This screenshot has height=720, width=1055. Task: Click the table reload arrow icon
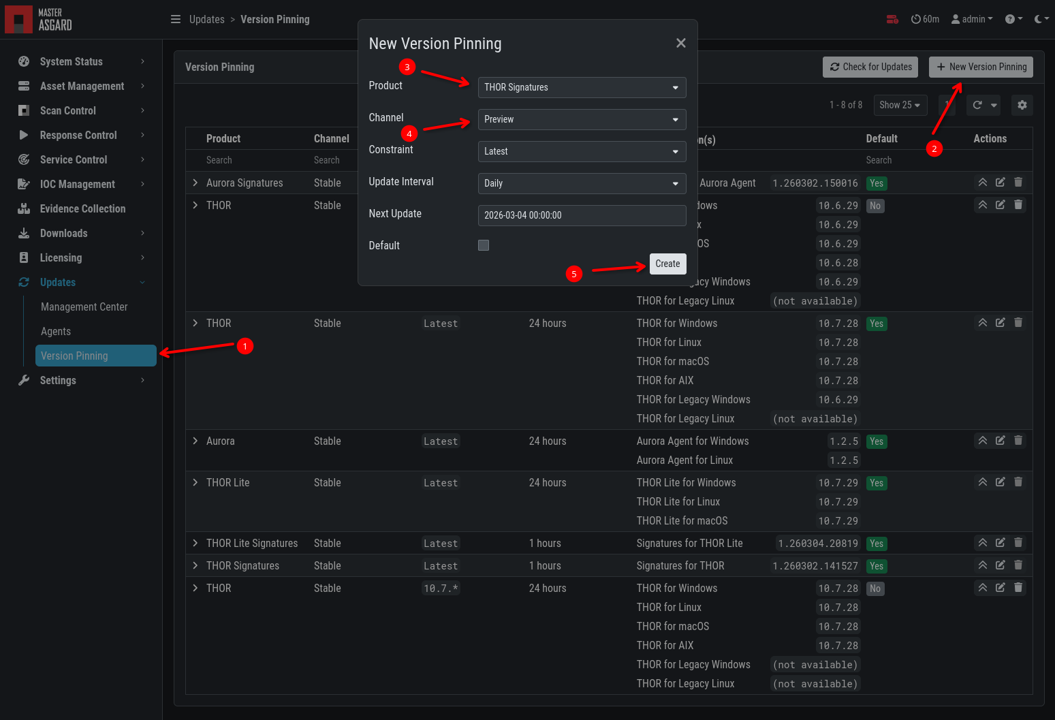[x=977, y=105]
